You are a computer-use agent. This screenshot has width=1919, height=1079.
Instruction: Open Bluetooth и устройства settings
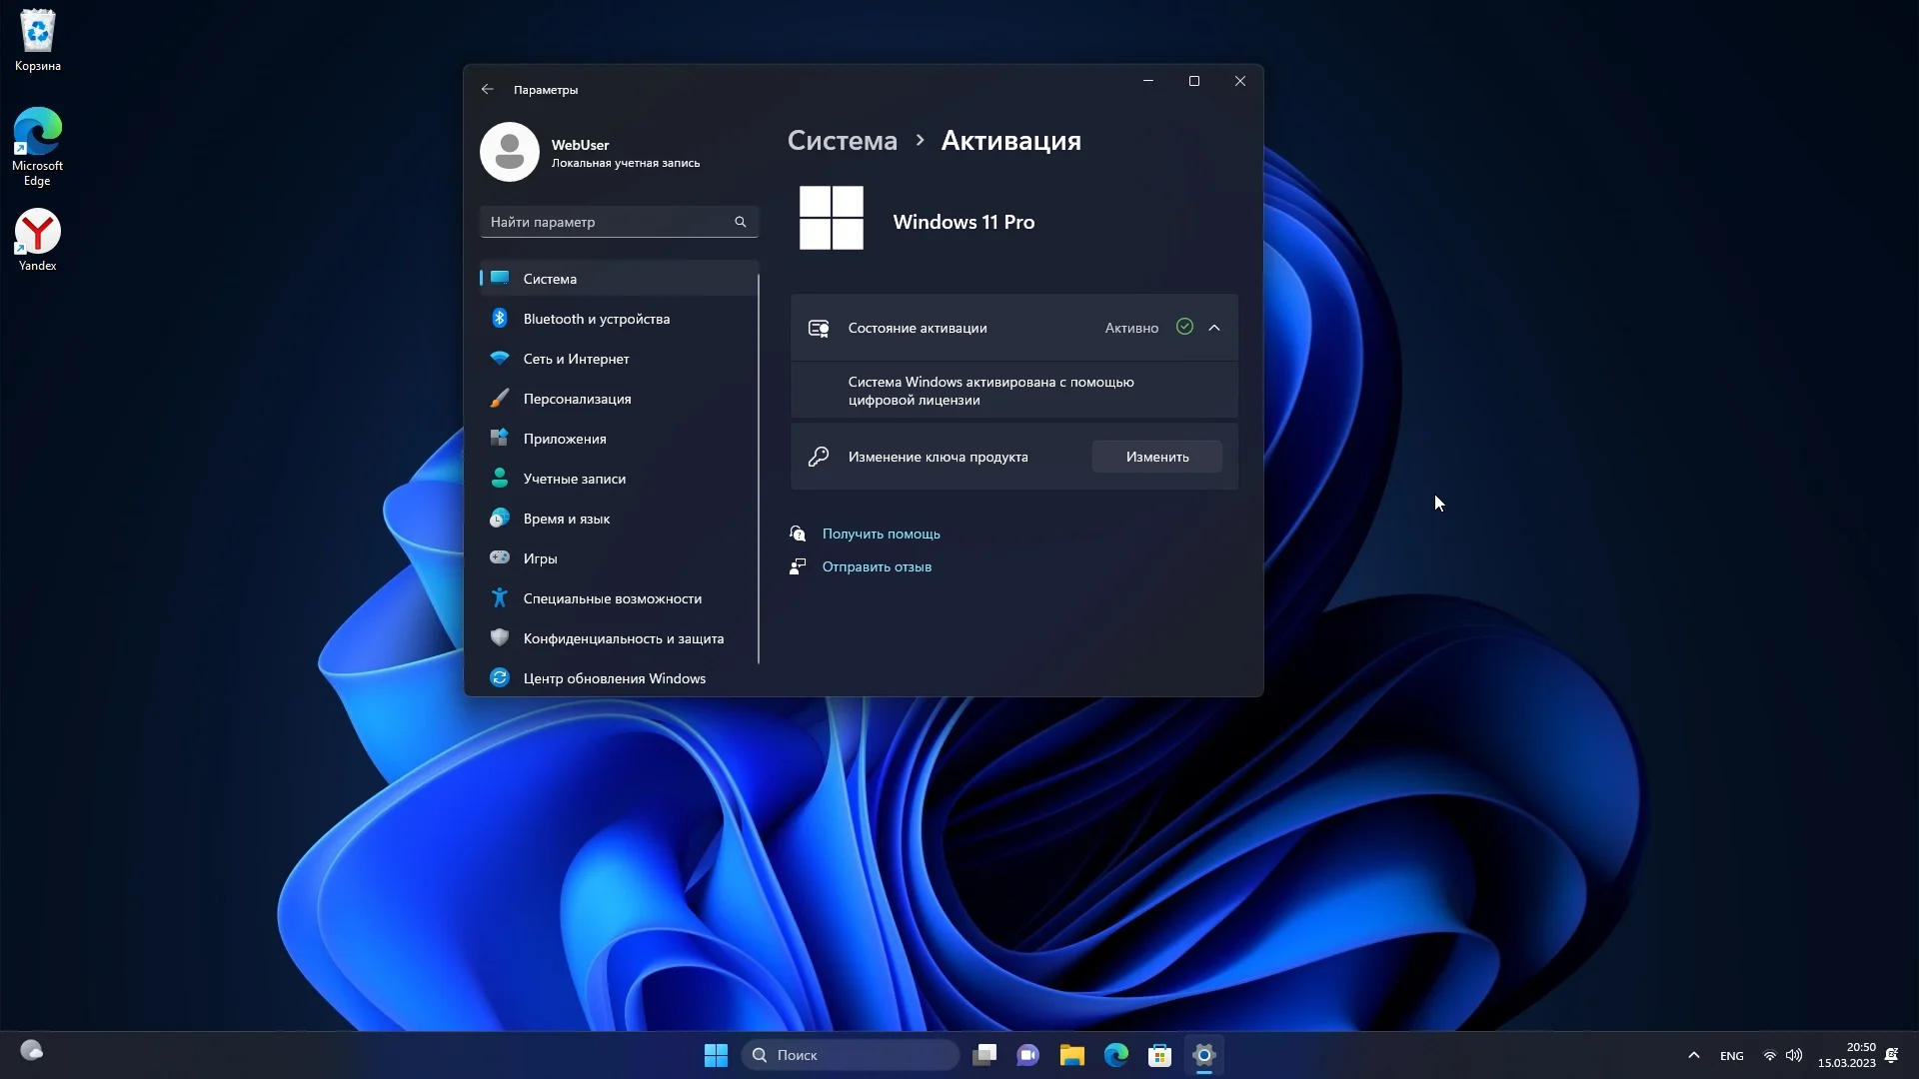pyautogui.click(x=597, y=319)
